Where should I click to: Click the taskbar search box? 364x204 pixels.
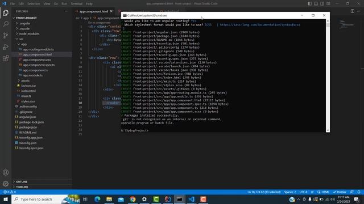(45, 199)
